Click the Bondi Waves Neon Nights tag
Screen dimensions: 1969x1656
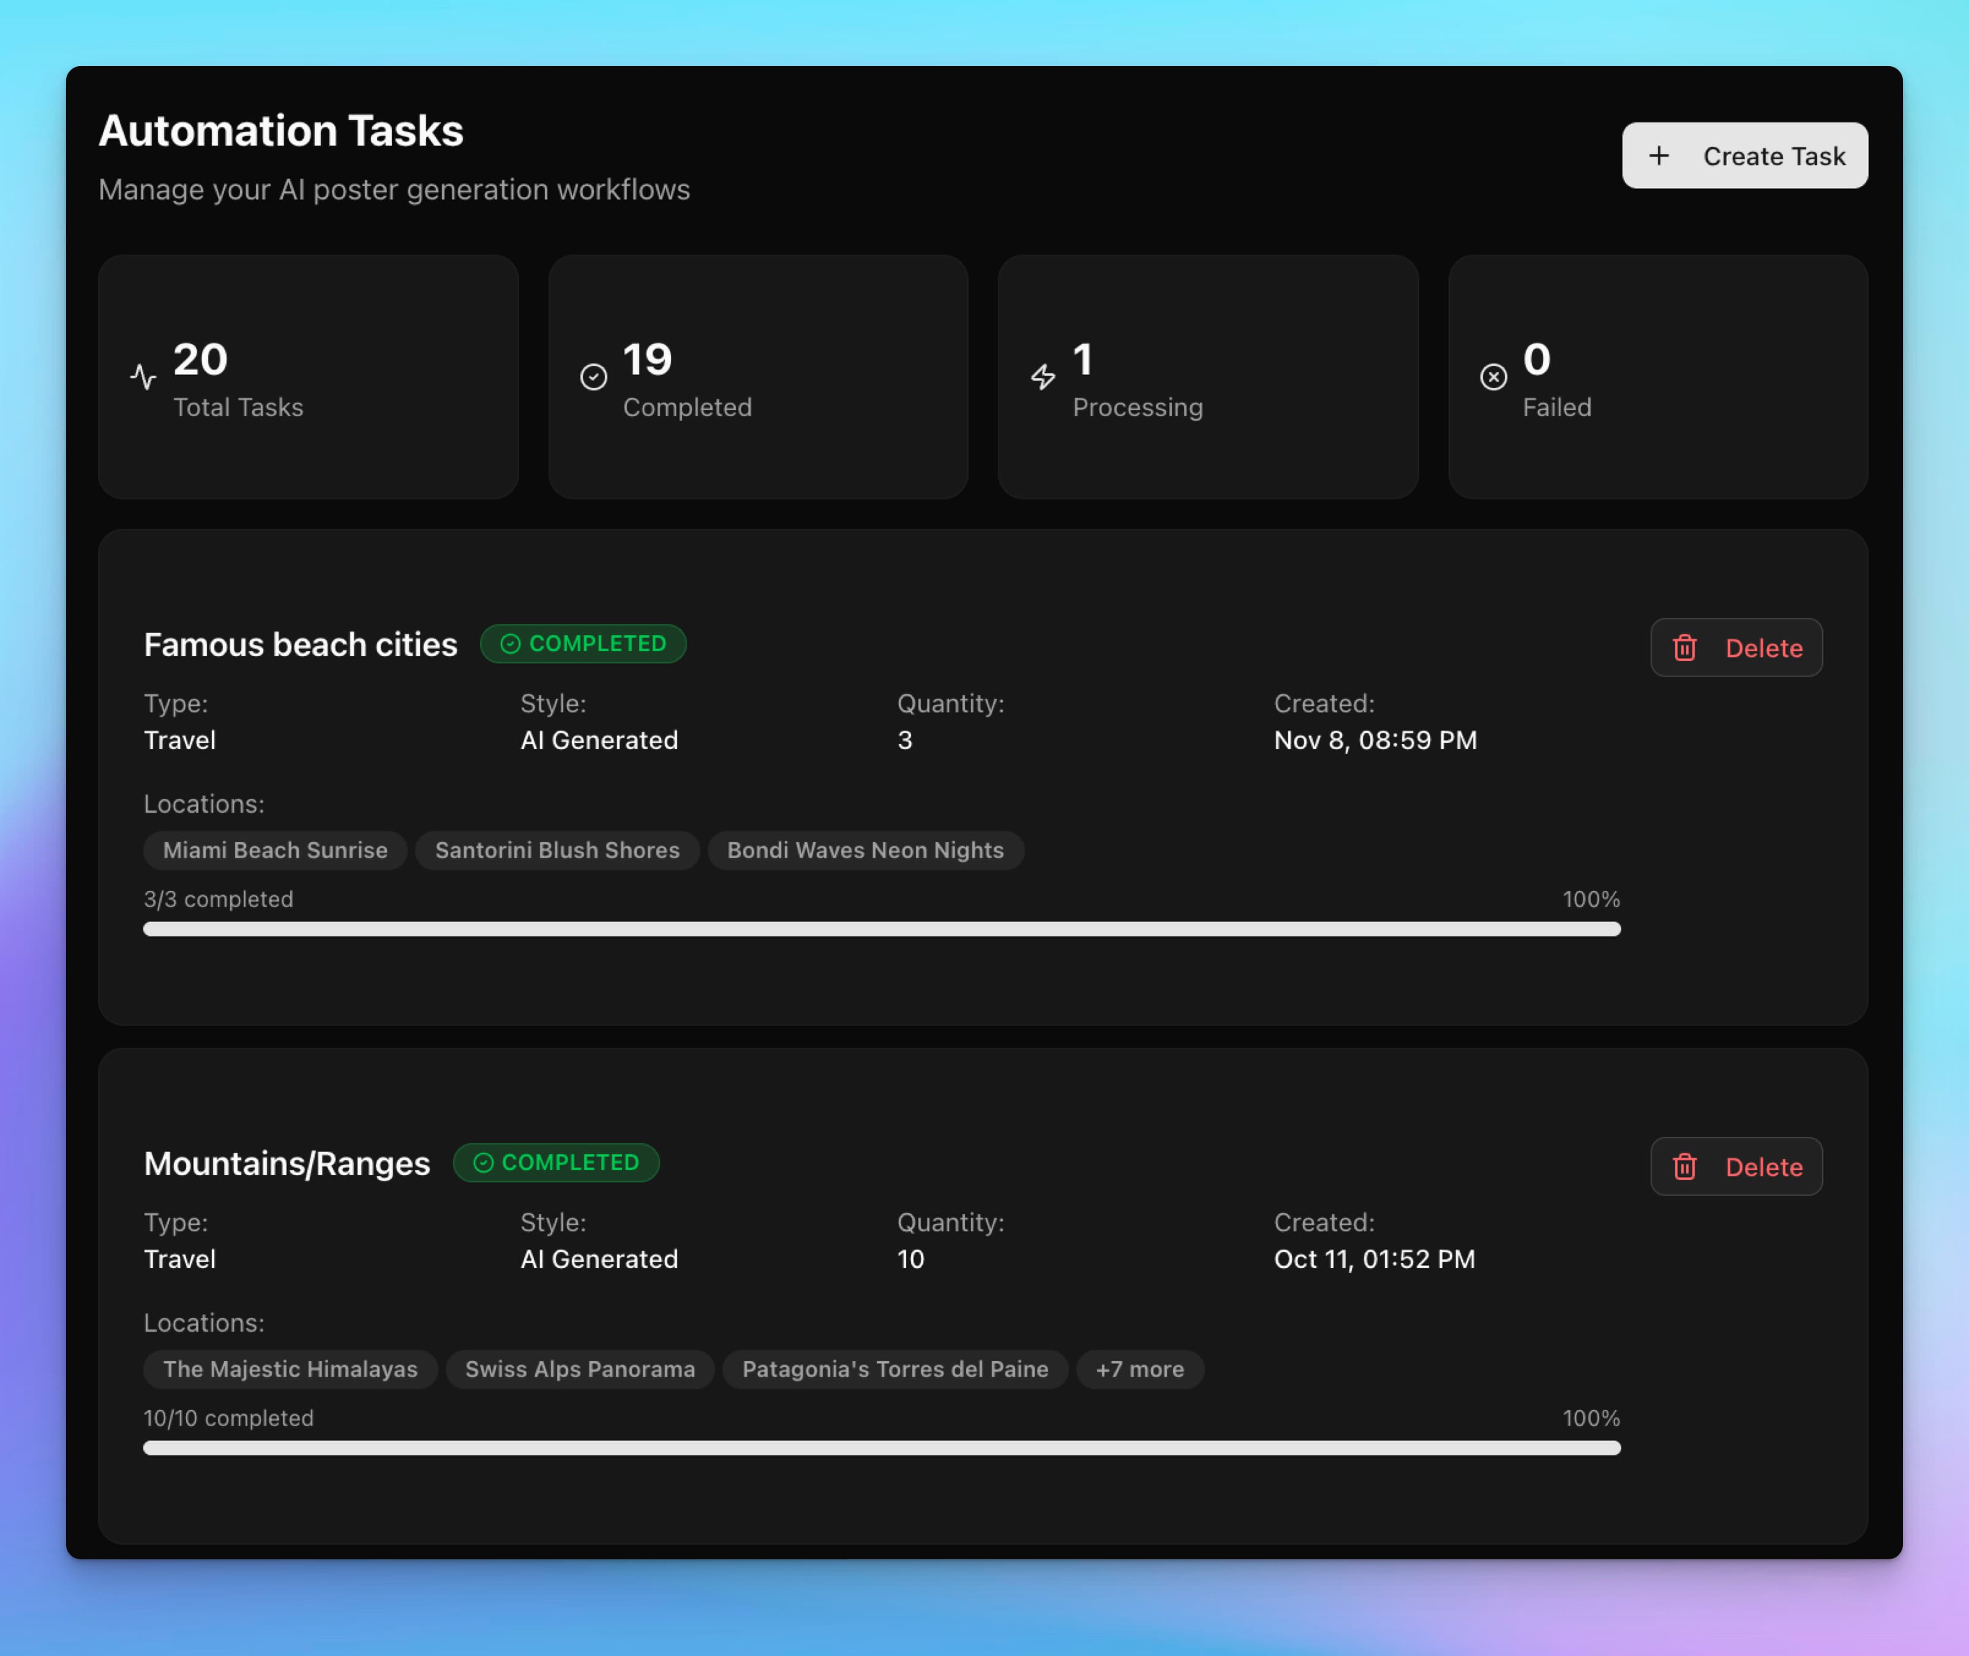(x=866, y=851)
